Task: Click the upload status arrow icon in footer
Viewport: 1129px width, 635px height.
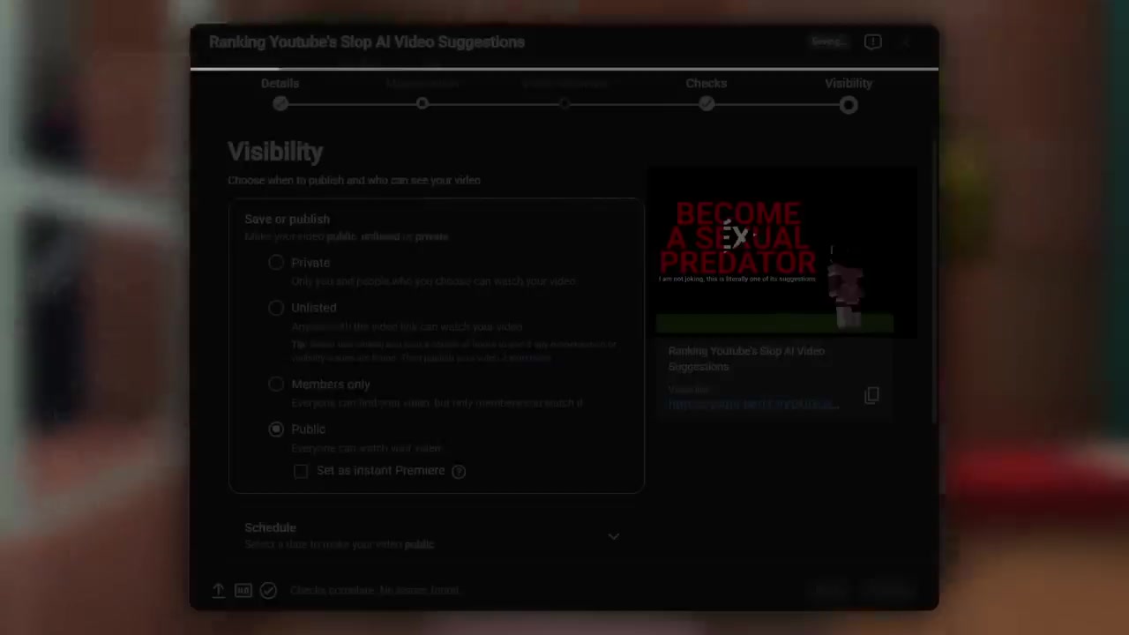Action: click(x=218, y=590)
